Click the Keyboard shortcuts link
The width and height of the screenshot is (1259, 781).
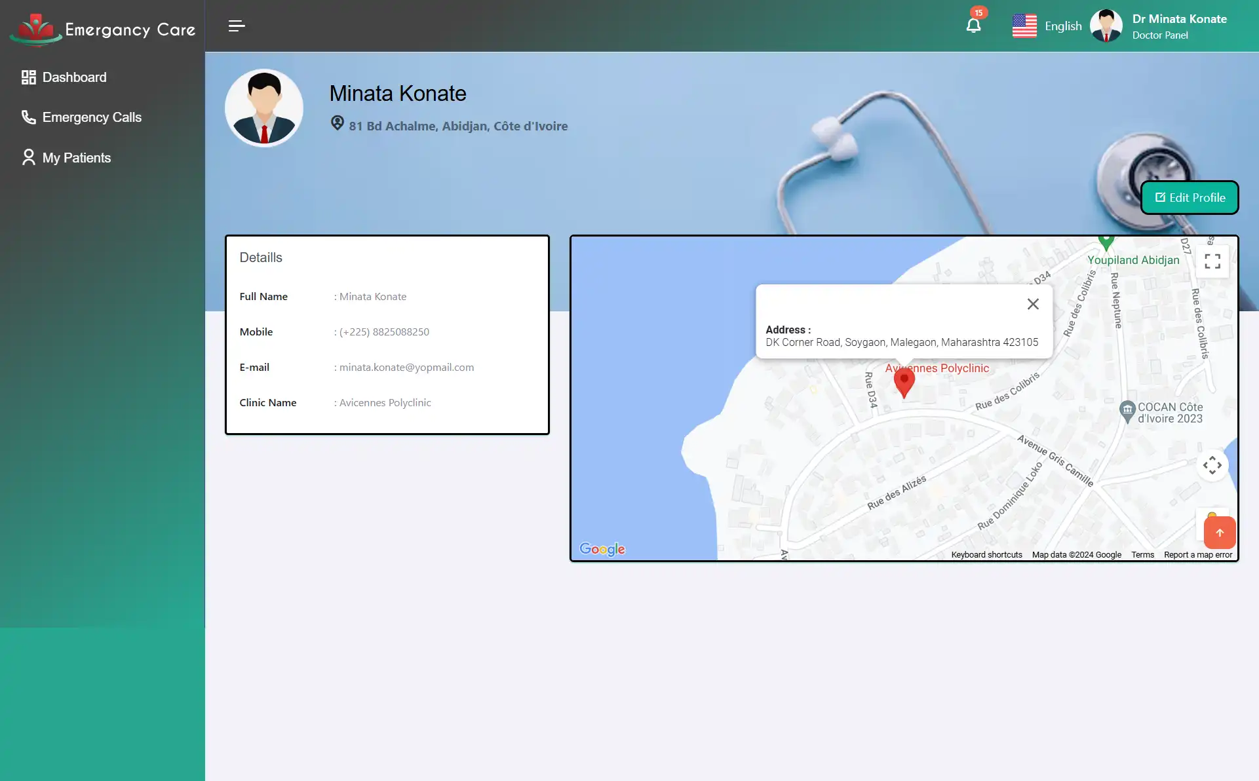pyautogui.click(x=986, y=554)
